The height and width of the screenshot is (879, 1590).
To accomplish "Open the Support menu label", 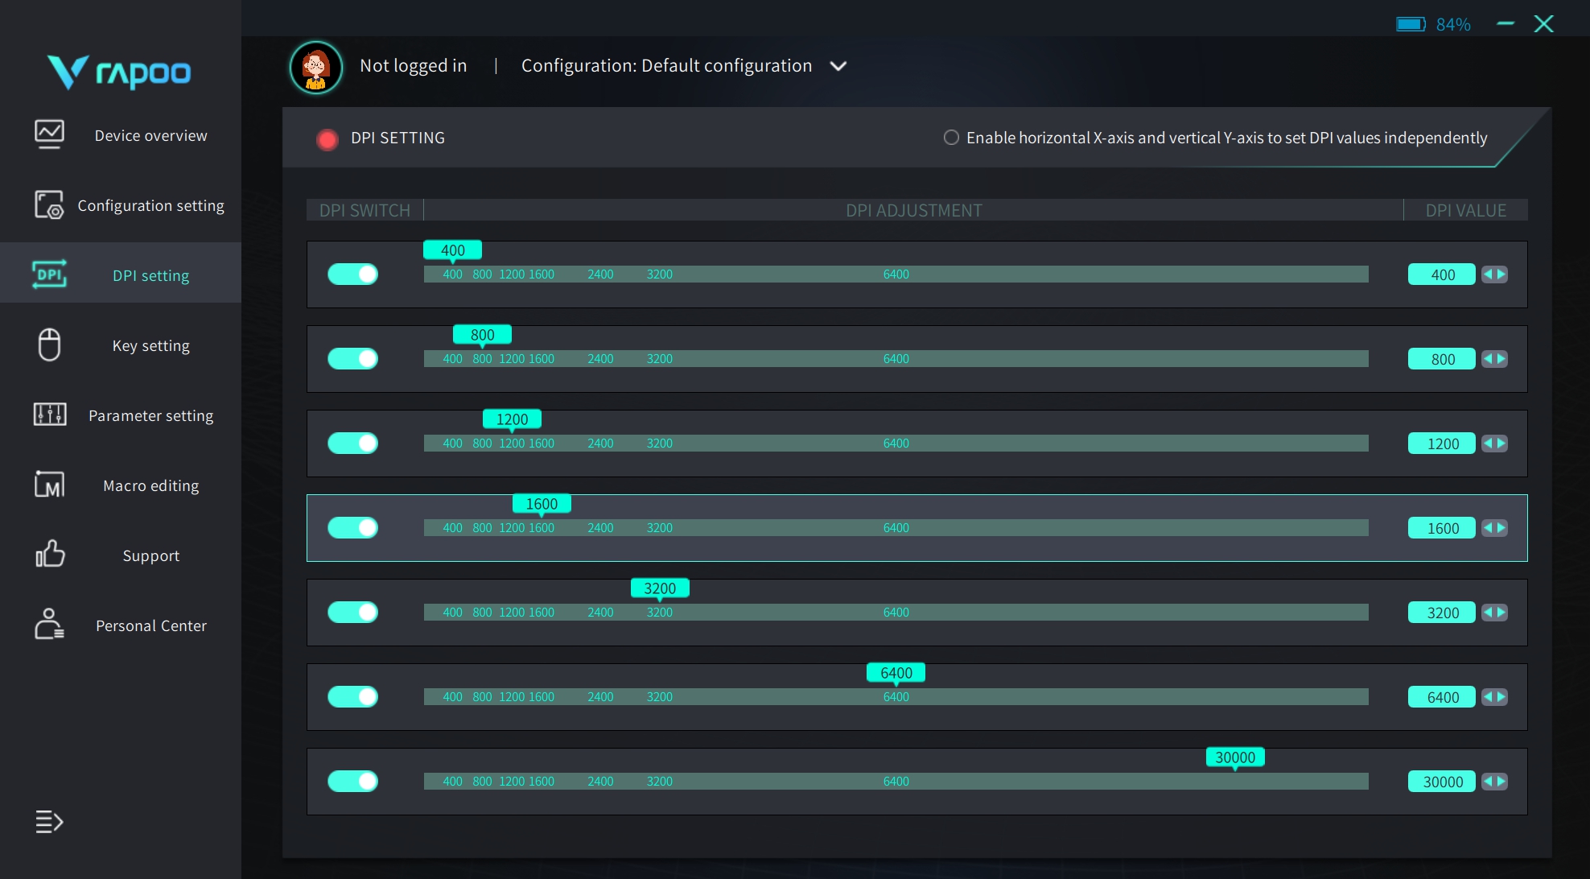I will pyautogui.click(x=151, y=555).
